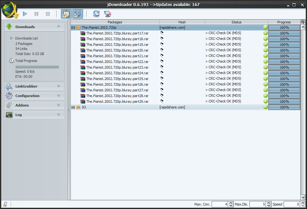Click the Progress column header
Image resolution: width=307 pixels, height=209 pixels.
284,22
